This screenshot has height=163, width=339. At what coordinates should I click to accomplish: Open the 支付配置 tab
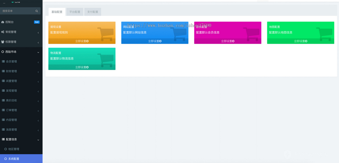(x=93, y=12)
